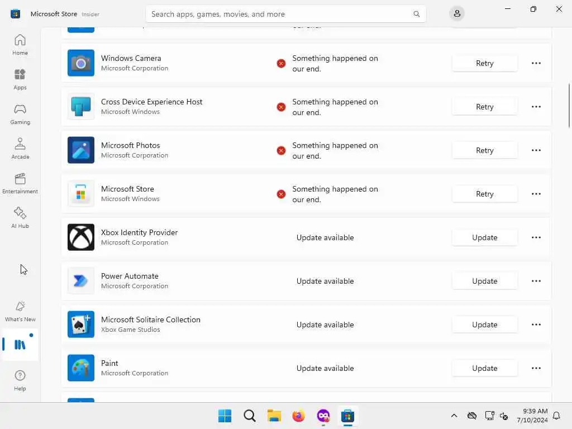This screenshot has height=429, width=572.
Task: Update Microsoft Solitaire Collection
Action: point(484,325)
